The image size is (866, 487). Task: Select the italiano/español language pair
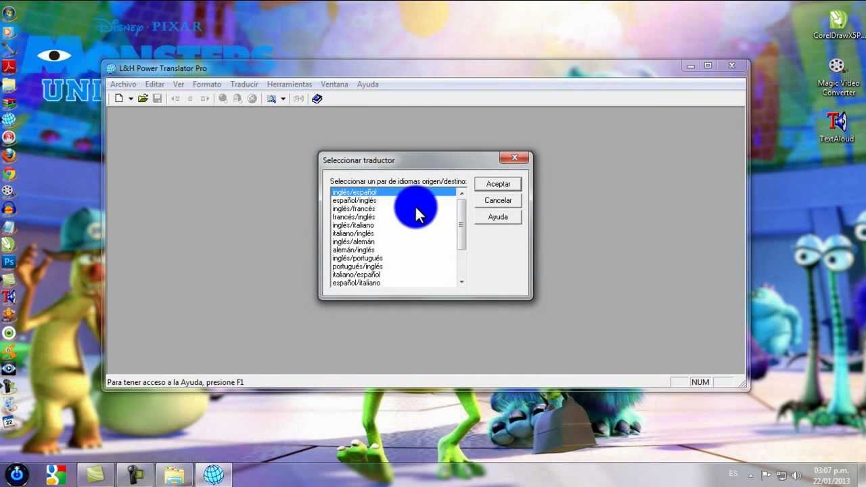(x=394, y=275)
